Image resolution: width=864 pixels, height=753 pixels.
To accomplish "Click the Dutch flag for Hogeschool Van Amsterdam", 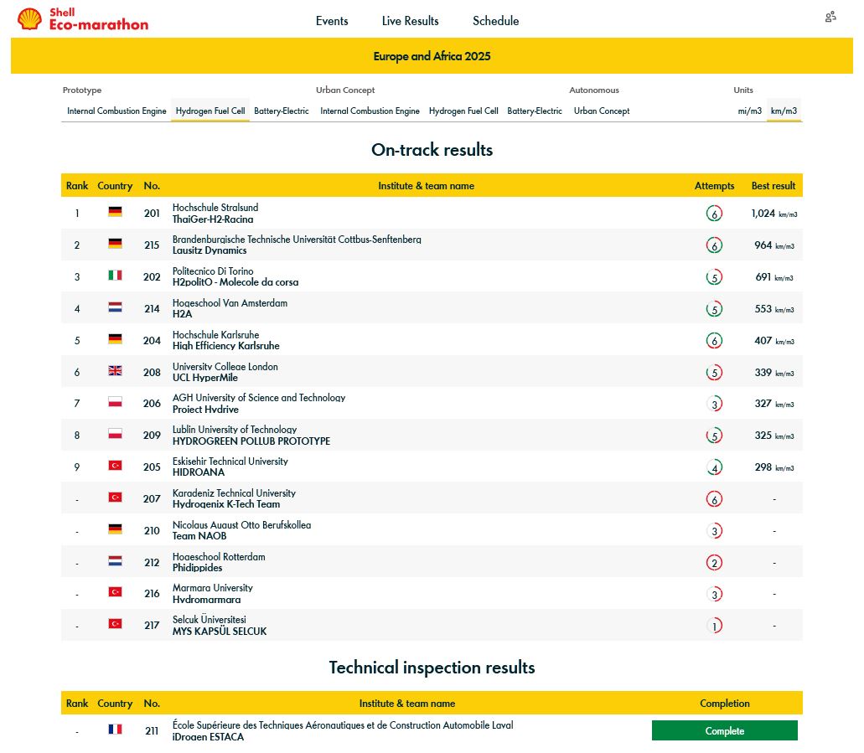I will pos(115,307).
